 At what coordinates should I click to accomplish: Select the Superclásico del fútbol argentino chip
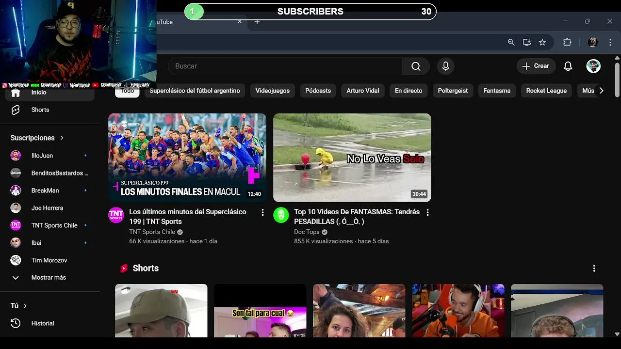tap(195, 91)
